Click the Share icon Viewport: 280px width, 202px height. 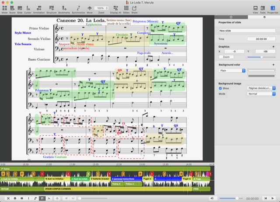pyautogui.click(x=134, y=9)
